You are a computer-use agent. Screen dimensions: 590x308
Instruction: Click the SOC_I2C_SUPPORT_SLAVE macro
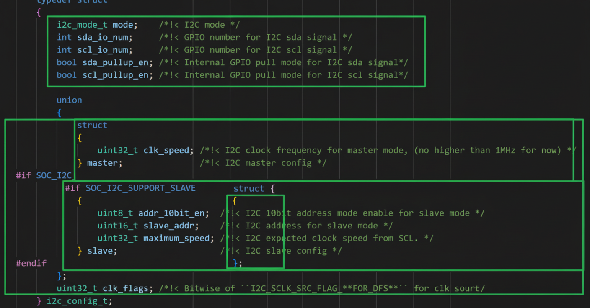tap(140, 188)
